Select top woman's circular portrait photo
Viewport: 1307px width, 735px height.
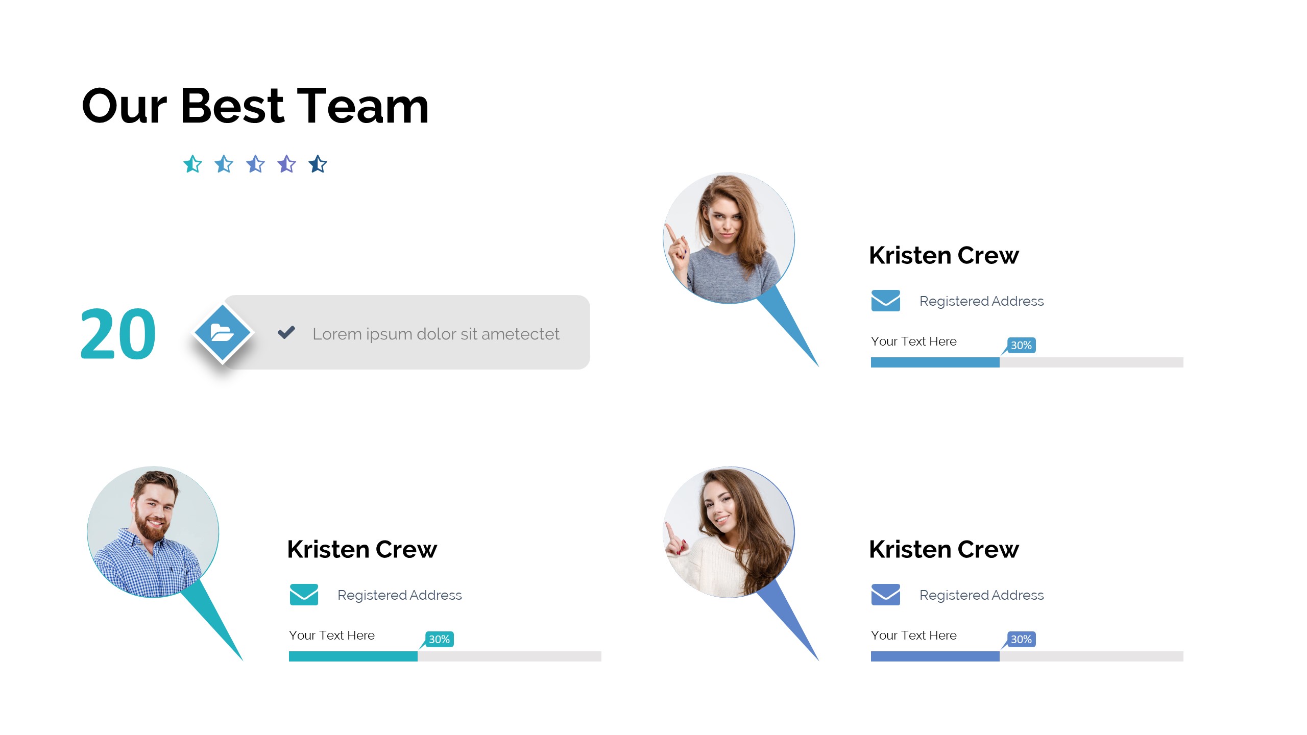point(729,238)
